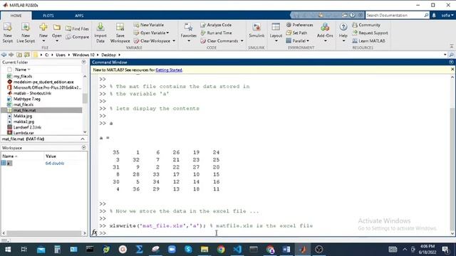Viewport: 456px width, 256px height.
Task: Open the Open Variable dropdown
Action: 151,33
